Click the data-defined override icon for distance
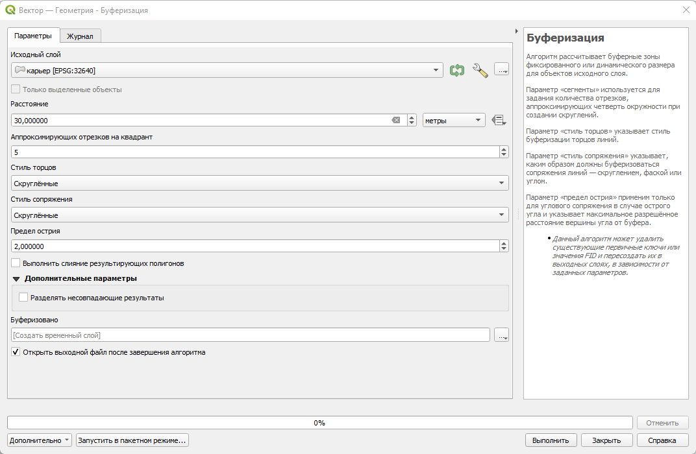696x454 pixels. click(499, 120)
